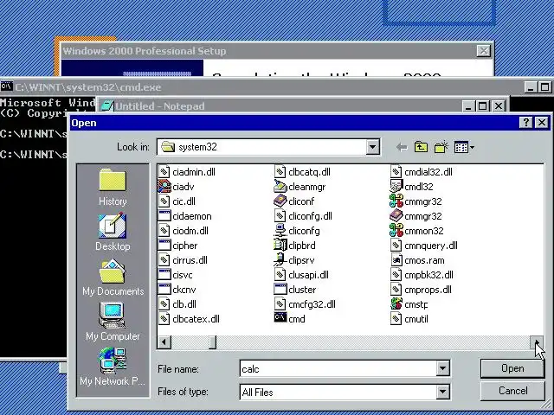Select clbcatex.dll in the file list
This screenshot has height=415, width=554.
pyautogui.click(x=189, y=319)
